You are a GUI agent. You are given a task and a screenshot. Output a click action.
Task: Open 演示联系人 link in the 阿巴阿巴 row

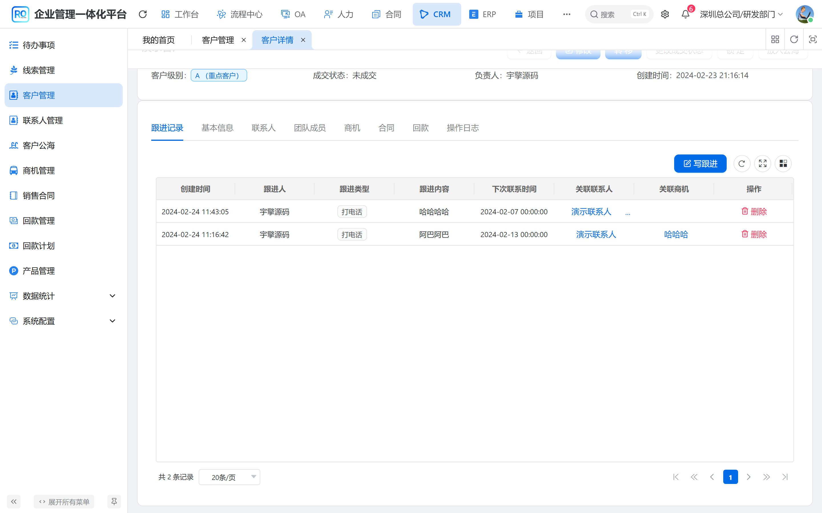(596, 234)
